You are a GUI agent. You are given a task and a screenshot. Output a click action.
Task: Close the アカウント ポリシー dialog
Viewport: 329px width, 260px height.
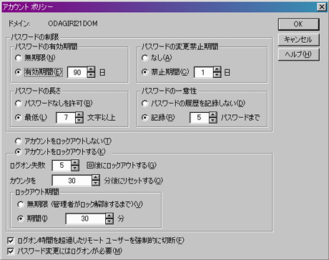[322, 7]
